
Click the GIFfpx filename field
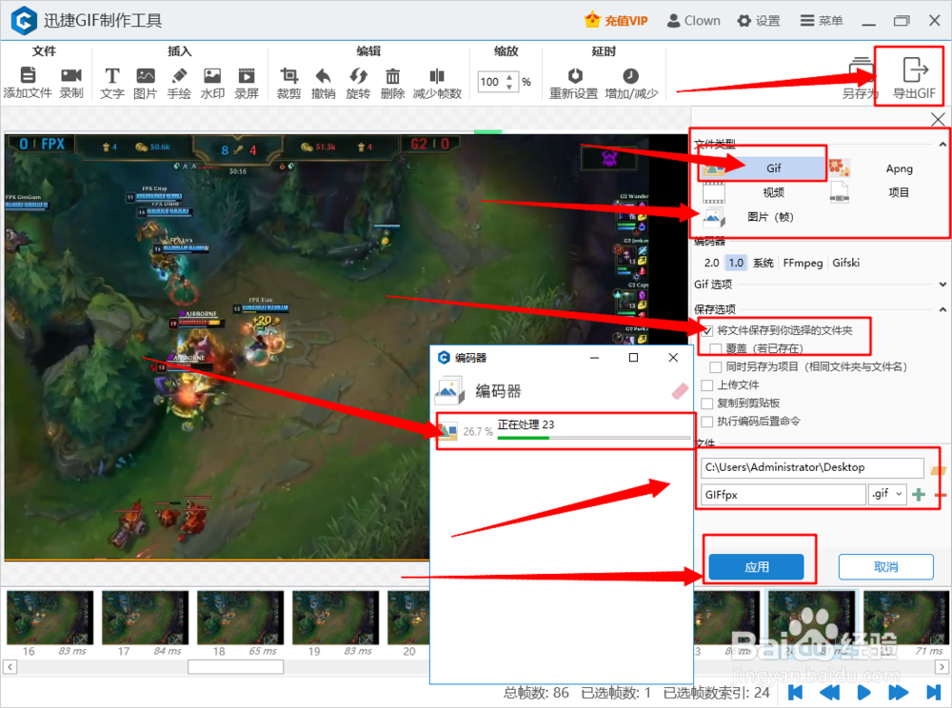pos(783,495)
